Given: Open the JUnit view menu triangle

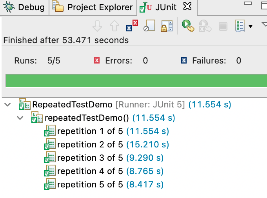Looking at the screenshot, I should 263,25.
